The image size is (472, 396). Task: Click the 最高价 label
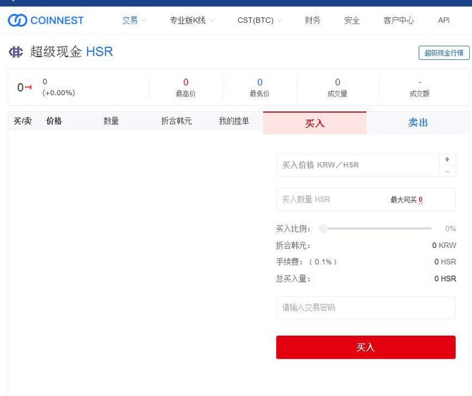point(186,94)
